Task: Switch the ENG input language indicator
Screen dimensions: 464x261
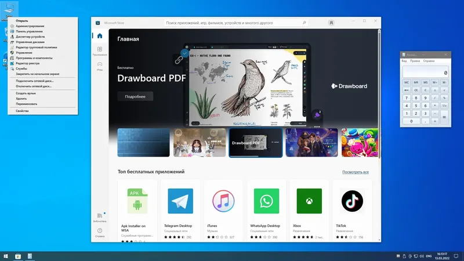Action: 429,256
